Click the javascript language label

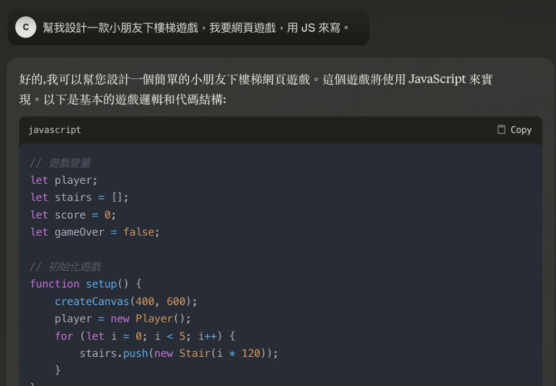pos(55,130)
